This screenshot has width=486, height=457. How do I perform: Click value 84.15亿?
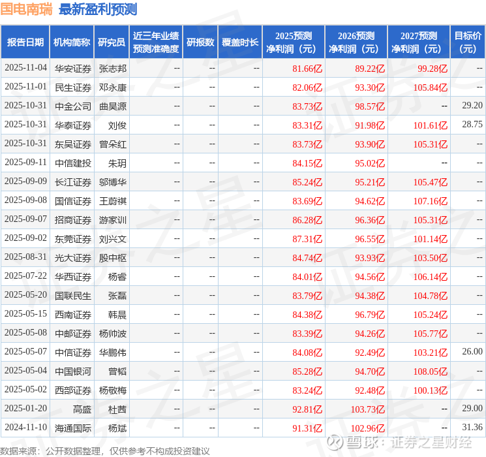tap(307, 163)
